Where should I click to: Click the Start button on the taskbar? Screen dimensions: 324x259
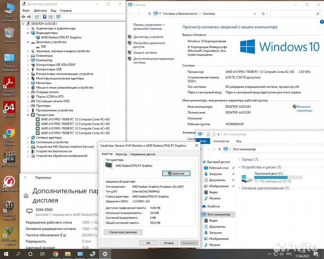point(6,254)
